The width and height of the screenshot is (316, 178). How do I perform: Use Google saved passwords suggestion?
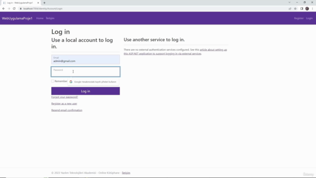point(93,82)
